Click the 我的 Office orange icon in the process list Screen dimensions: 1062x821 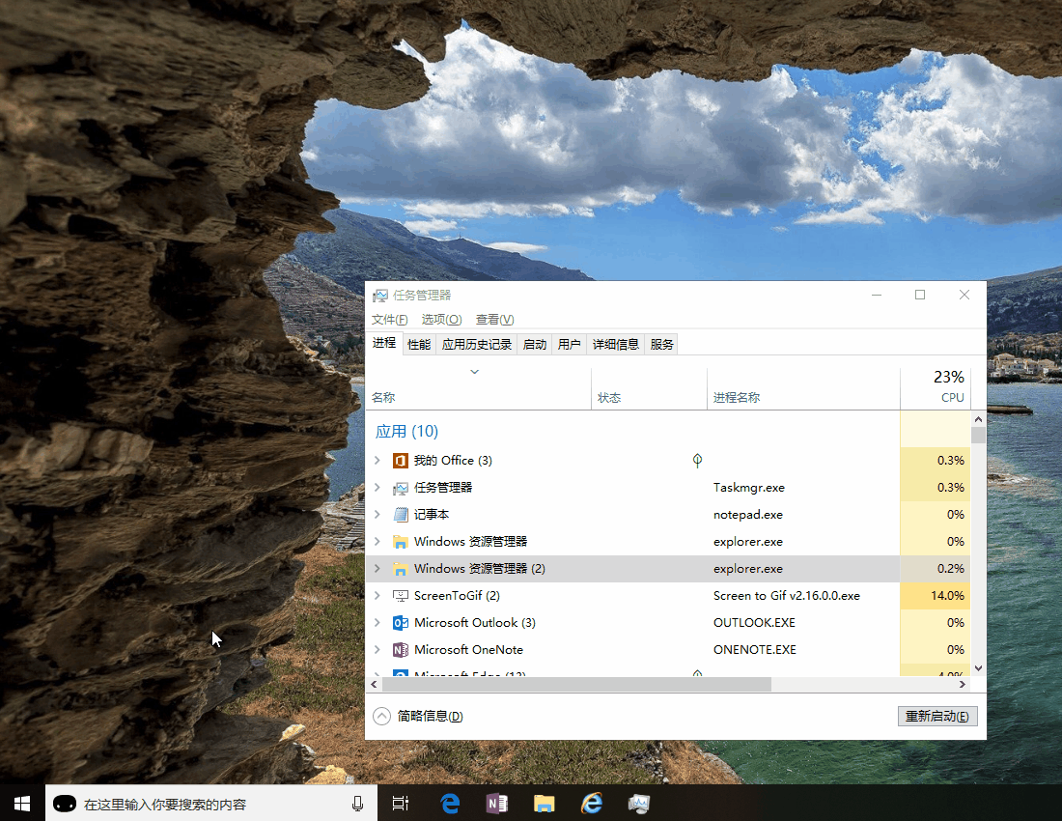tap(401, 461)
